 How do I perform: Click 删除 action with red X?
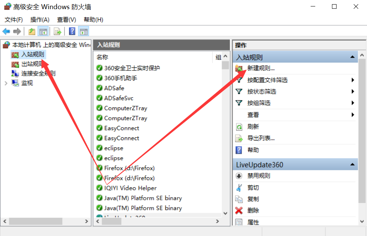pos(253,210)
